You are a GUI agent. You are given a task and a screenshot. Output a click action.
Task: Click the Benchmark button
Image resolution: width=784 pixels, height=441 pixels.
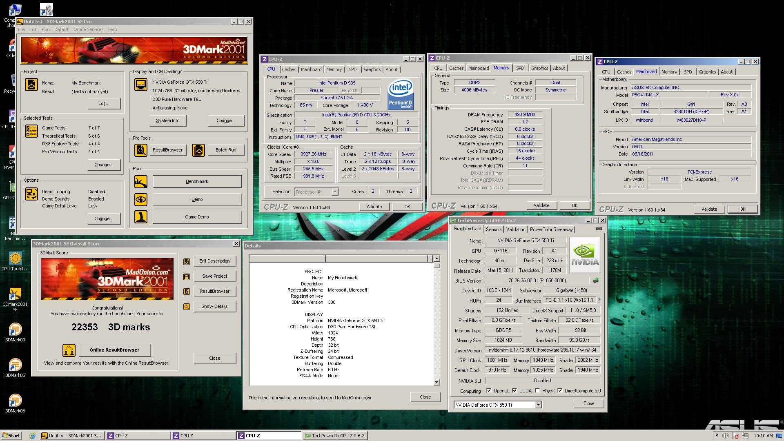click(197, 182)
